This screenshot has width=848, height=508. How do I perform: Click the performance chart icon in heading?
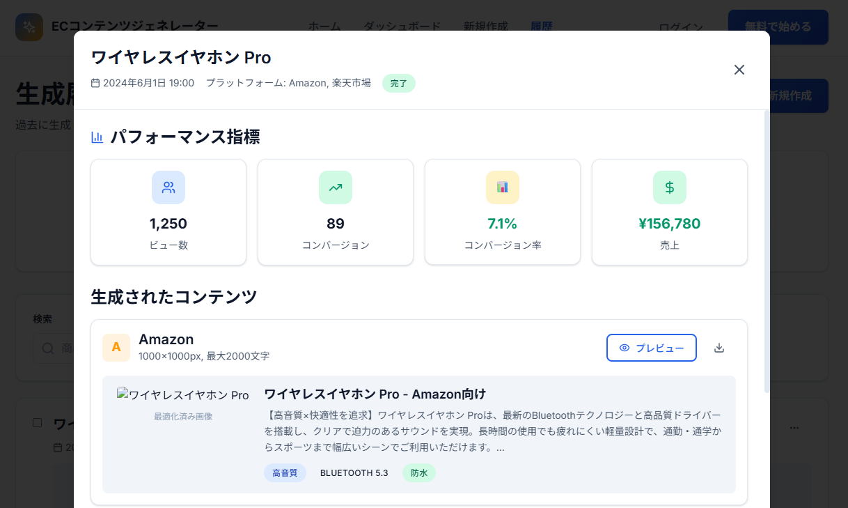point(97,137)
